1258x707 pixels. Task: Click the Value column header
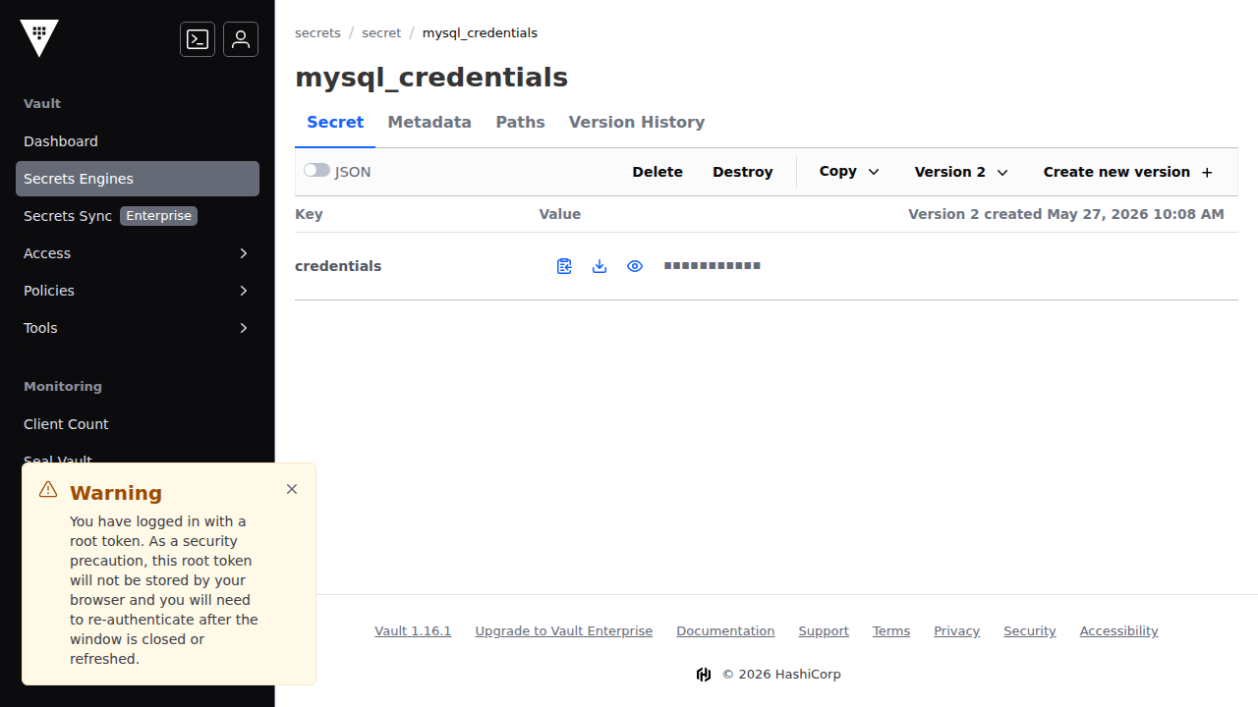(560, 214)
